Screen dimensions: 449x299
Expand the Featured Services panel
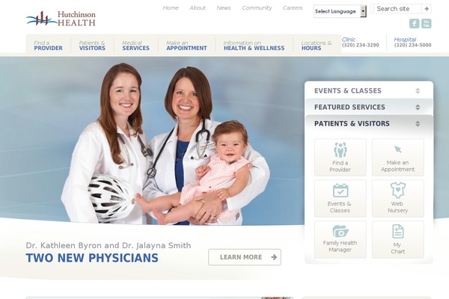[369, 107]
